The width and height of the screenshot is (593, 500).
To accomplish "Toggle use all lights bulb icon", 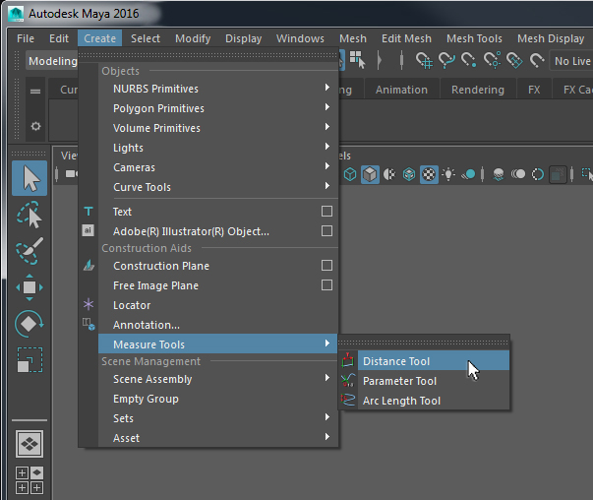I will [x=448, y=174].
